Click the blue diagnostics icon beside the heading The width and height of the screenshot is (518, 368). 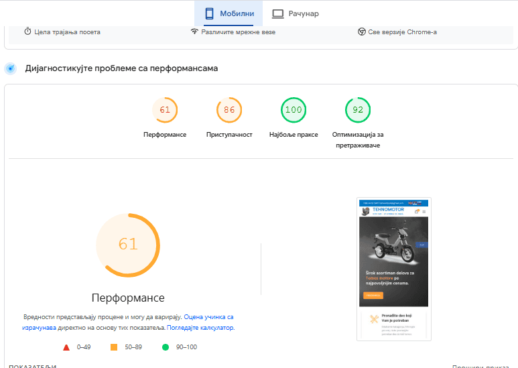(x=11, y=68)
